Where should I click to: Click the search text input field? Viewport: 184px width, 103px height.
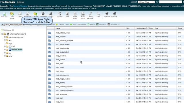point(170,2)
